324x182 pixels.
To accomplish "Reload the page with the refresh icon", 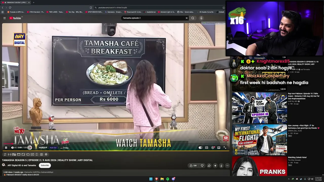I will click(10, 8).
